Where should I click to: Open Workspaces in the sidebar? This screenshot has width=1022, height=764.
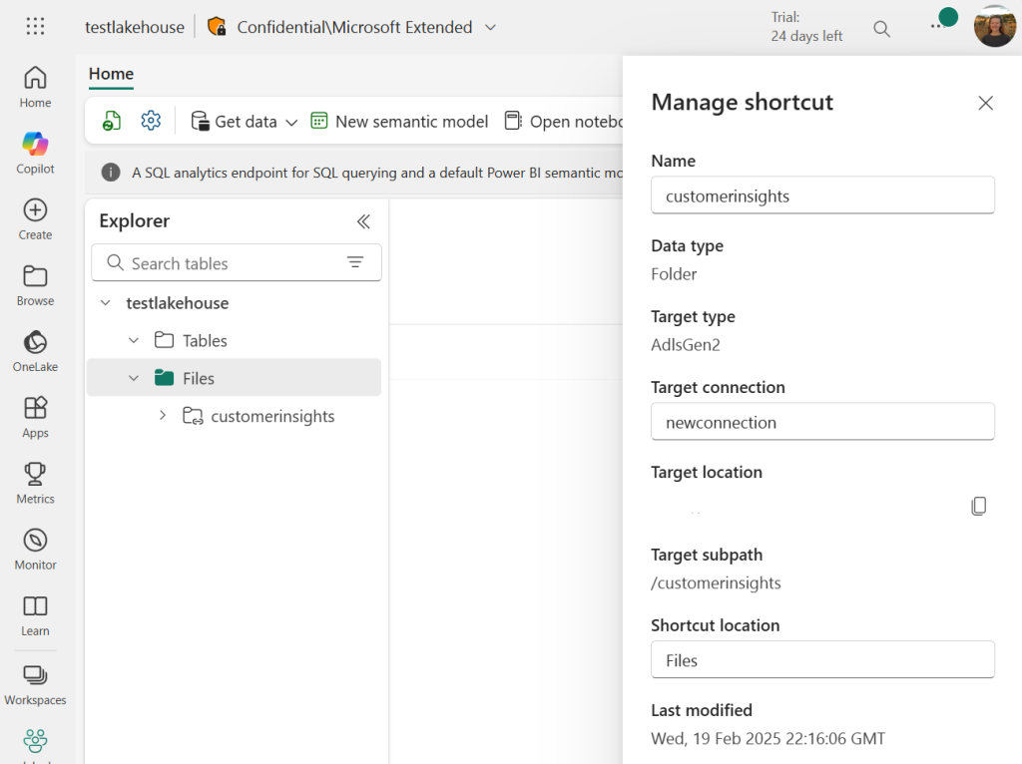tap(35, 685)
